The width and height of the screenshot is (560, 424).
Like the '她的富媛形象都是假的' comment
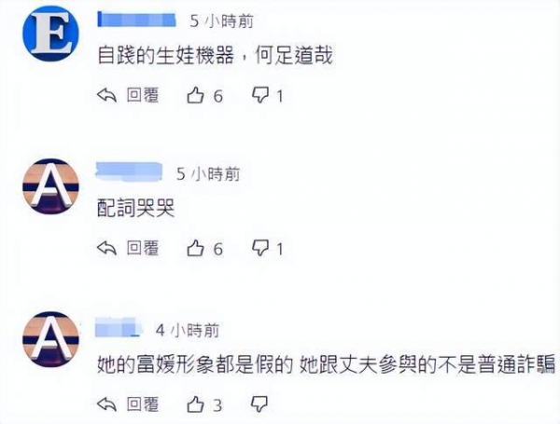pos(195,404)
